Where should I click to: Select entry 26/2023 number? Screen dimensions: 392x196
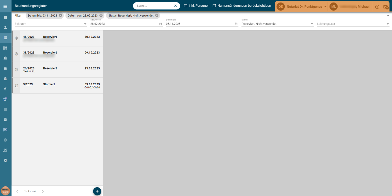(x=29, y=68)
